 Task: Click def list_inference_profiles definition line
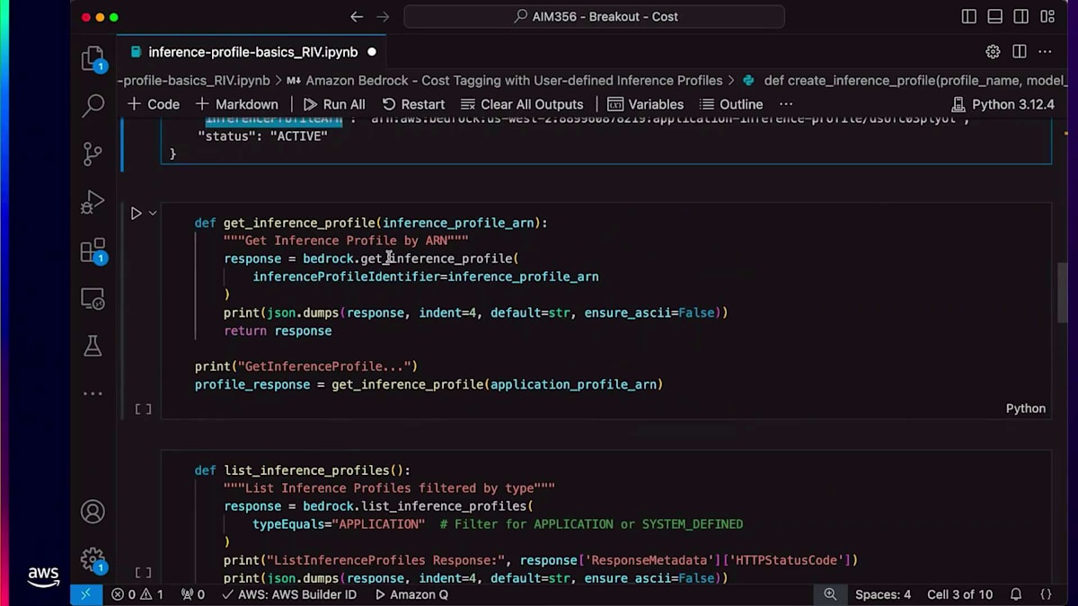[x=303, y=470]
